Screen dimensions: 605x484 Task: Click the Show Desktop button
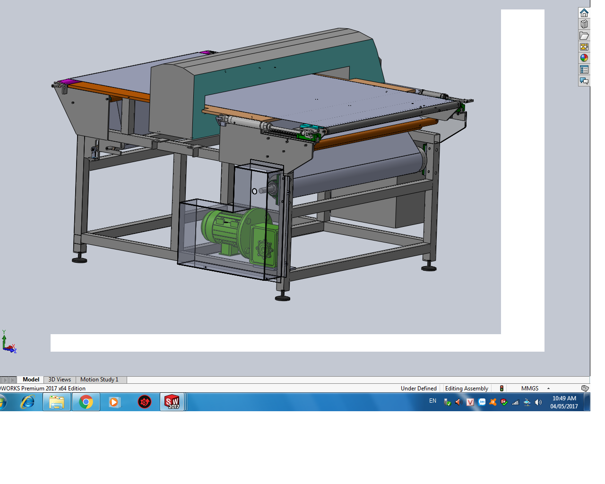[x=587, y=402]
